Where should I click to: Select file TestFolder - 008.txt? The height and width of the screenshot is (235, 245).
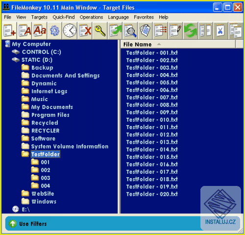point(152,105)
